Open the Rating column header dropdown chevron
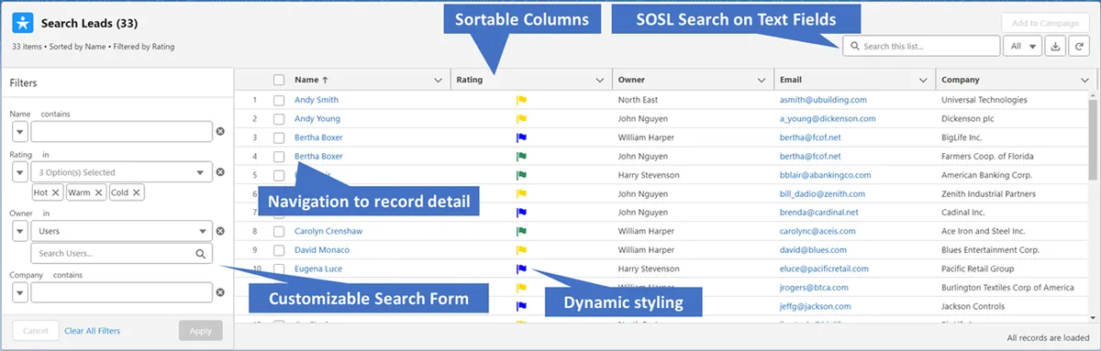The height and width of the screenshot is (351, 1101). pyautogui.click(x=600, y=81)
